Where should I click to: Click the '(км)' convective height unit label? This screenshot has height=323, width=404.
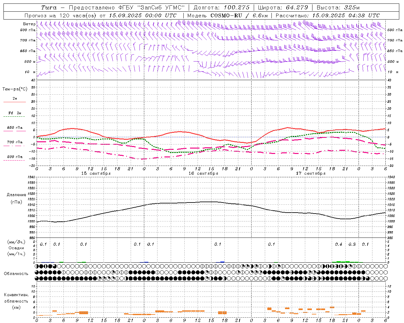tap(16, 307)
